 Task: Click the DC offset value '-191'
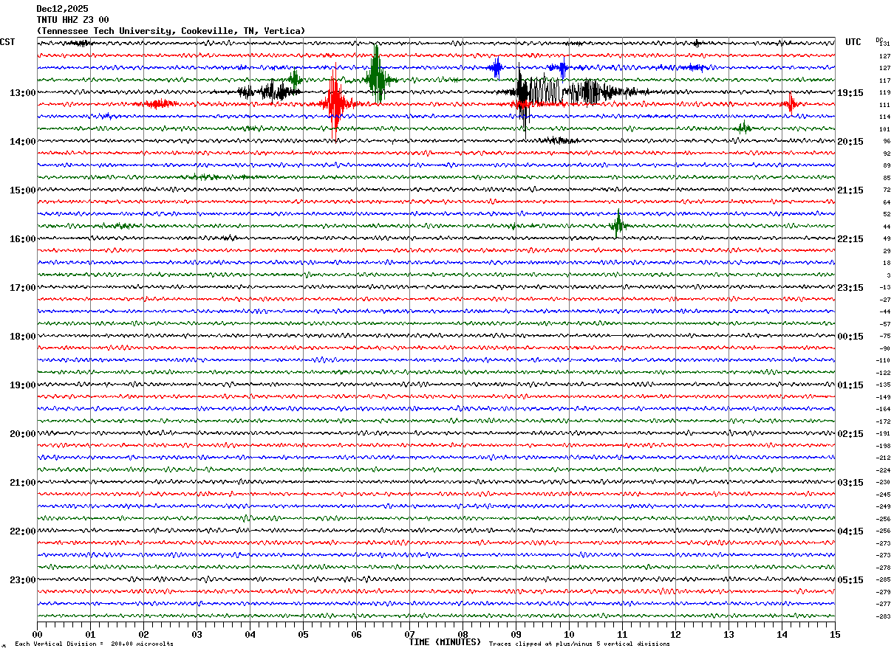coord(884,434)
